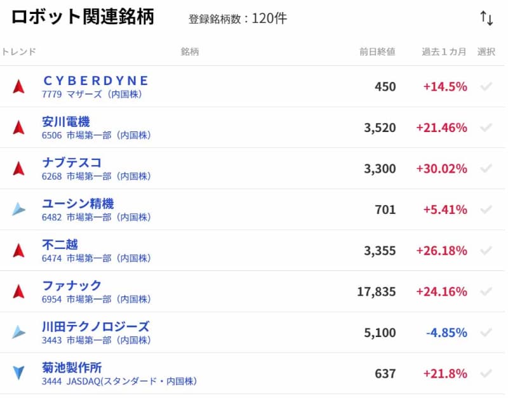Image resolution: width=508 pixels, height=398 pixels.
Task: Click 菊池製作所's blue down trend arrow
Action: [x=19, y=373]
